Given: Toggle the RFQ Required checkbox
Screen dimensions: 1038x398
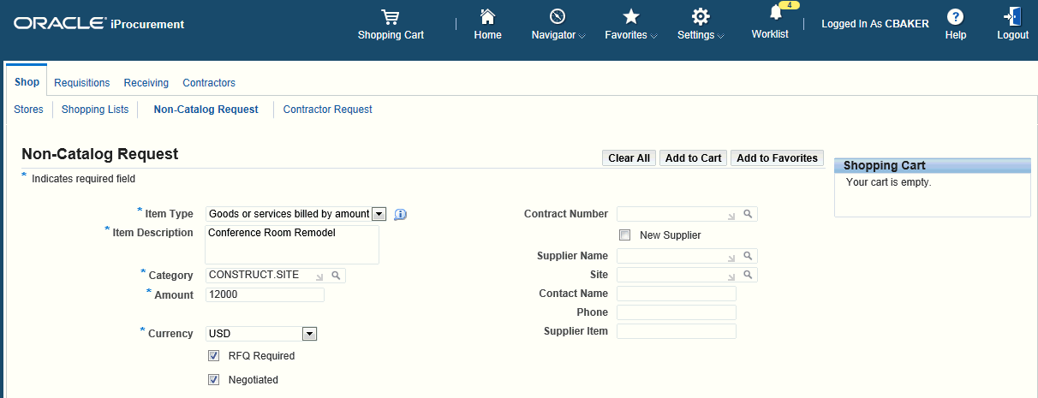Looking at the screenshot, I should pyautogui.click(x=214, y=355).
